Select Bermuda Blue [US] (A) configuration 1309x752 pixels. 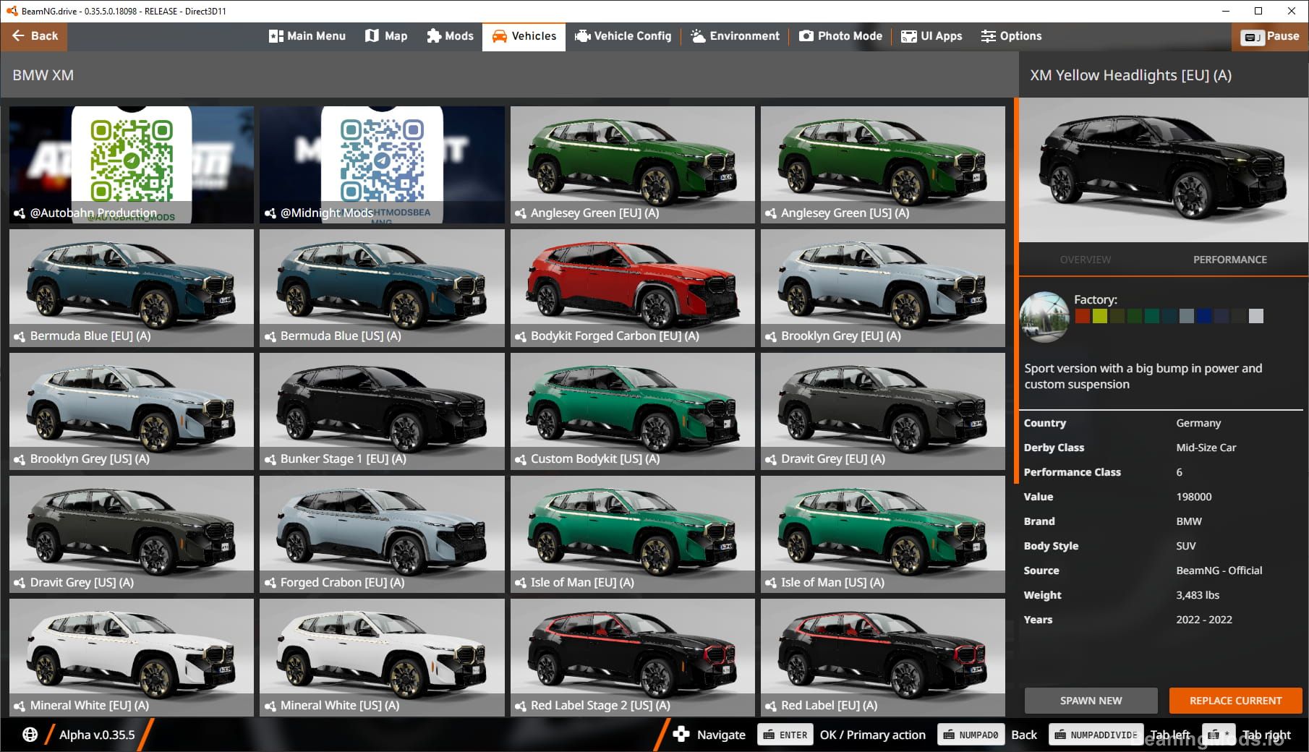(382, 288)
